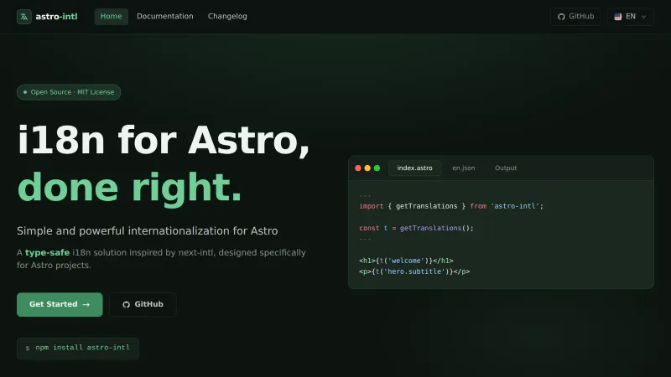Click the astro-intl brand name text

coord(58,16)
